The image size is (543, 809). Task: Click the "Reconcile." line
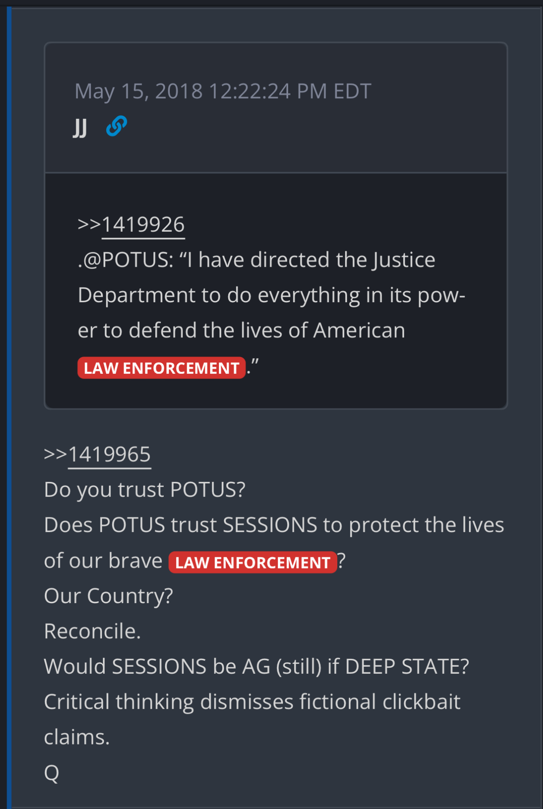92,631
